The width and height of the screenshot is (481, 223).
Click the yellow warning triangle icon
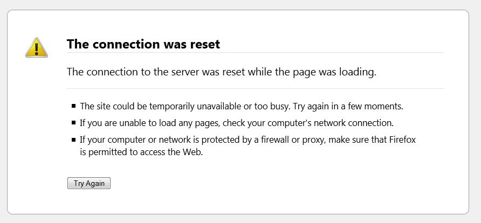[37, 48]
